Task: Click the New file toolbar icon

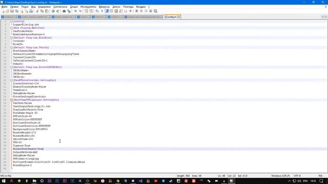Action: pos(3,11)
